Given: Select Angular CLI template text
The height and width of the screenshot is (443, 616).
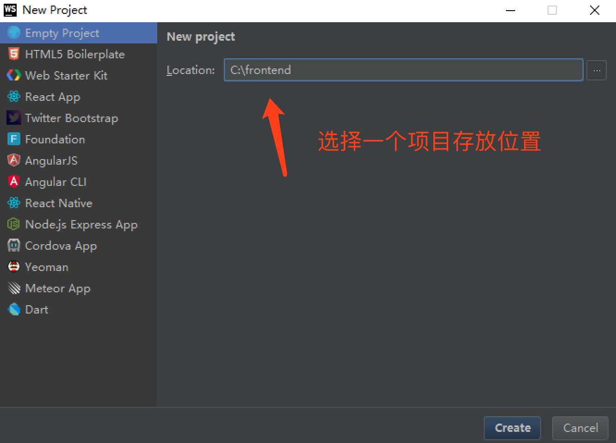Looking at the screenshot, I should [55, 182].
